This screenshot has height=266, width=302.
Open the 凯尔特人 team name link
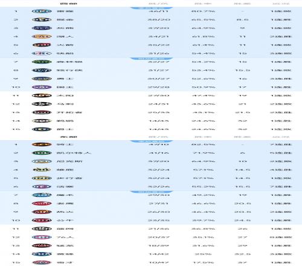[x=74, y=153]
